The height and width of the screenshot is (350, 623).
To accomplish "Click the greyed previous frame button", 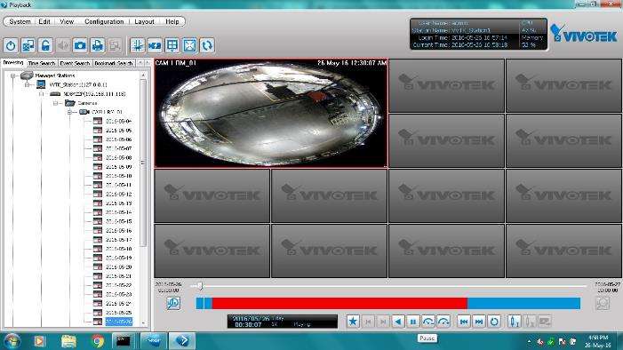I will coord(368,322).
